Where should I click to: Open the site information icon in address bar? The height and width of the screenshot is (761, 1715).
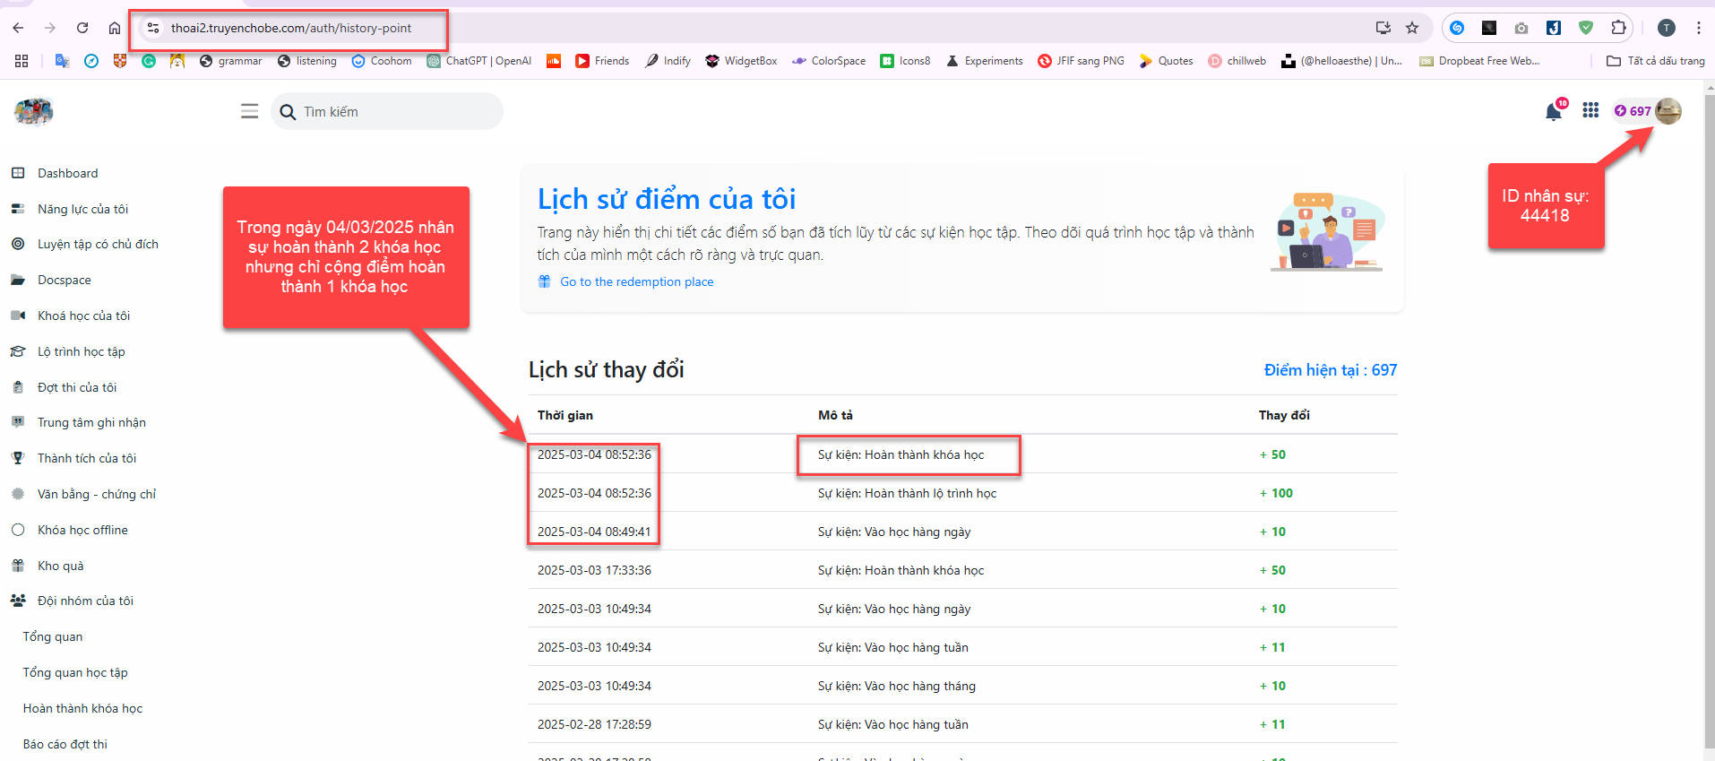[x=153, y=28]
